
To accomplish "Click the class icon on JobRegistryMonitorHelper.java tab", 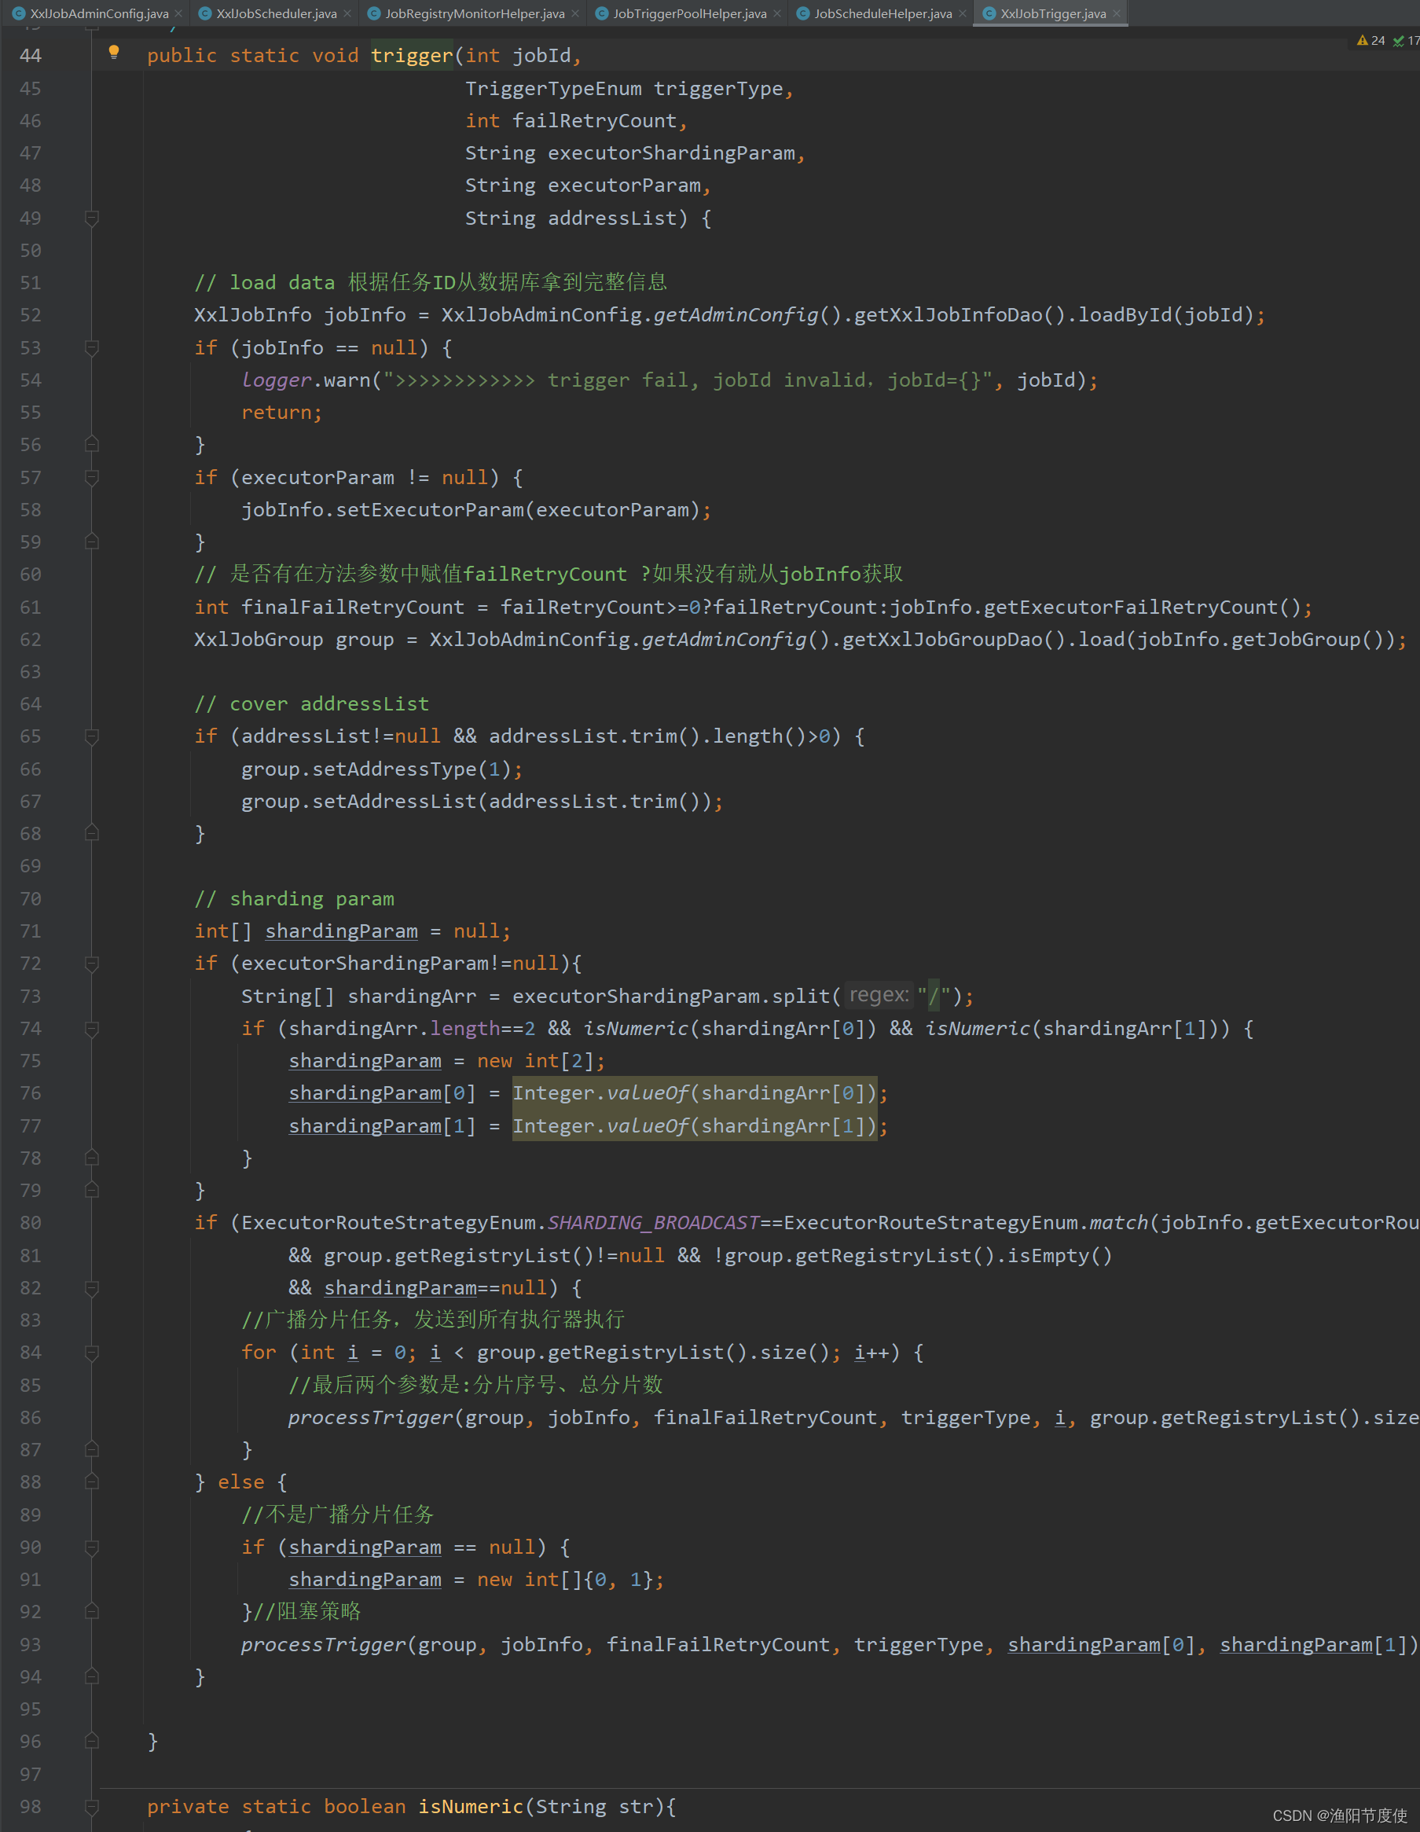I will point(374,13).
